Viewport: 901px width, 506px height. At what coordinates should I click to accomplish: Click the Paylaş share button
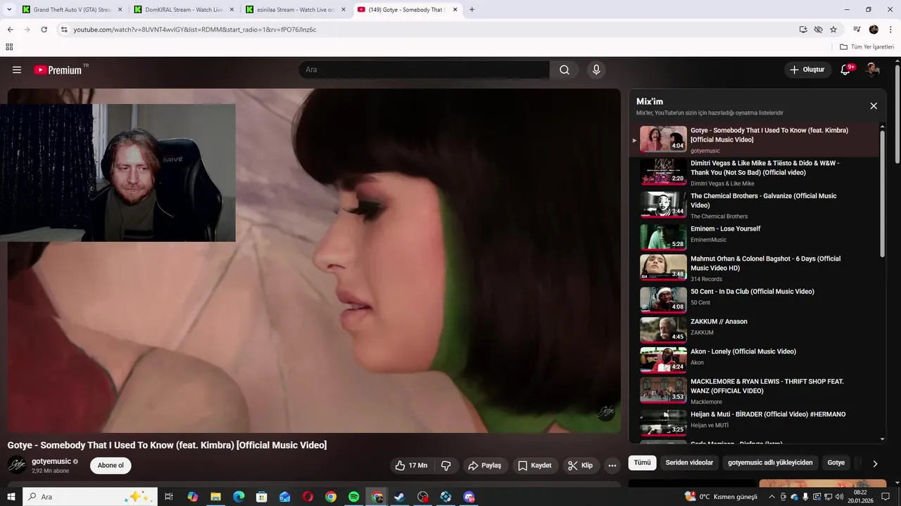click(x=485, y=465)
